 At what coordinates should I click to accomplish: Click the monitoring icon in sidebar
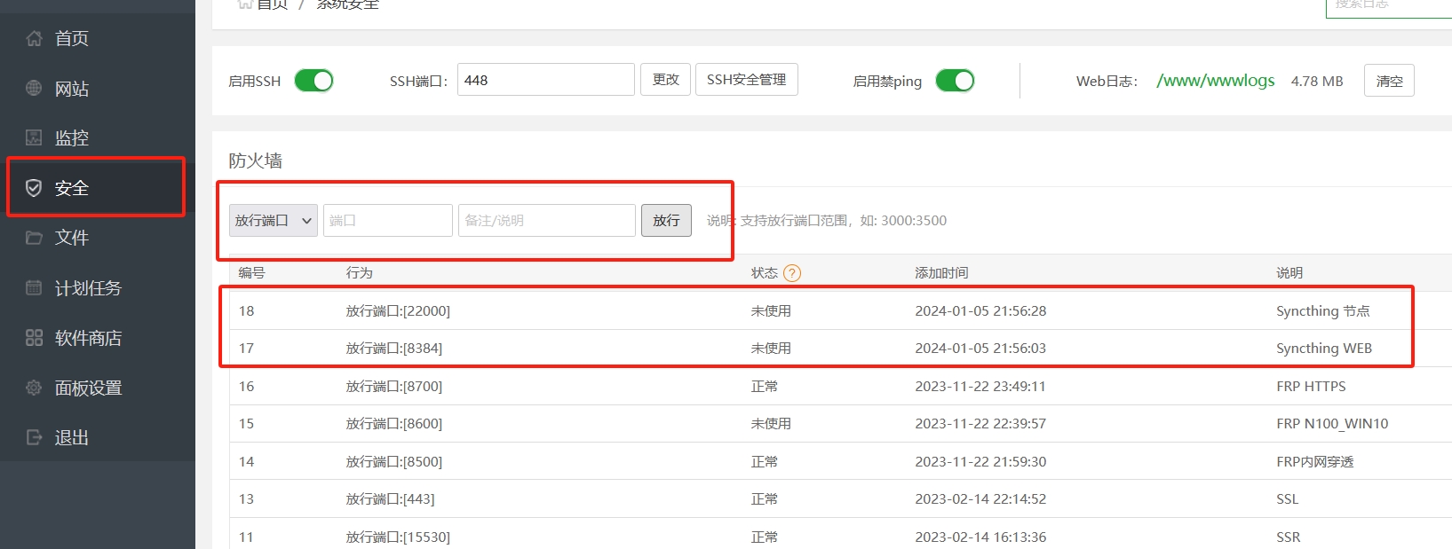click(34, 137)
